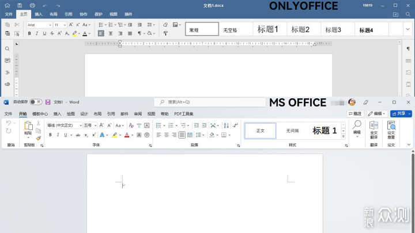
Task: Click Word 批注 comments button
Action: tap(355, 113)
